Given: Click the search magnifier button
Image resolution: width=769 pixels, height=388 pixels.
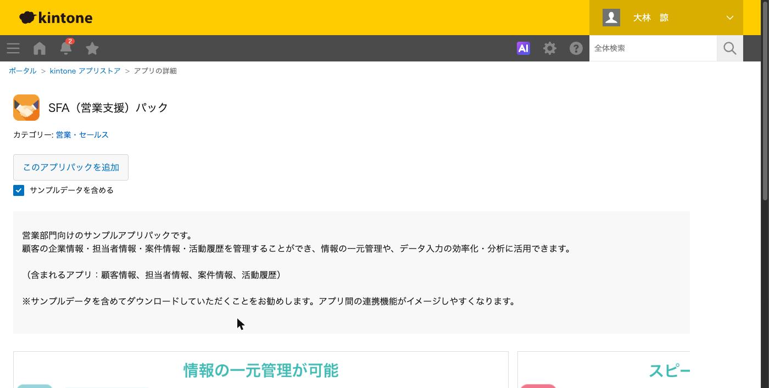Looking at the screenshot, I should coord(730,48).
